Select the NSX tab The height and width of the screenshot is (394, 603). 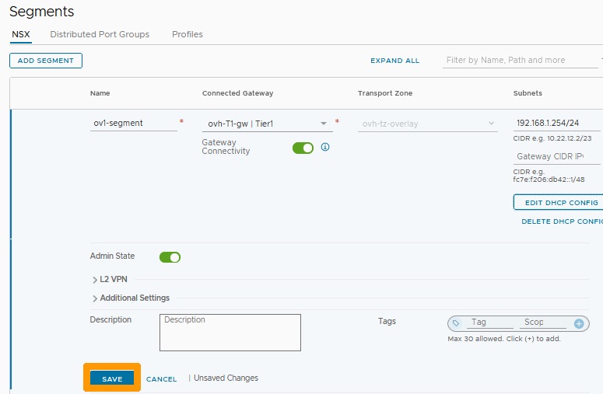point(21,34)
